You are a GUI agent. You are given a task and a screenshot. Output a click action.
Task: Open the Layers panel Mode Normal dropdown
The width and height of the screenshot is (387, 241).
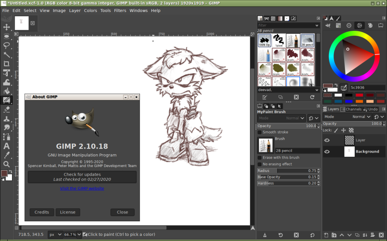[347, 117]
